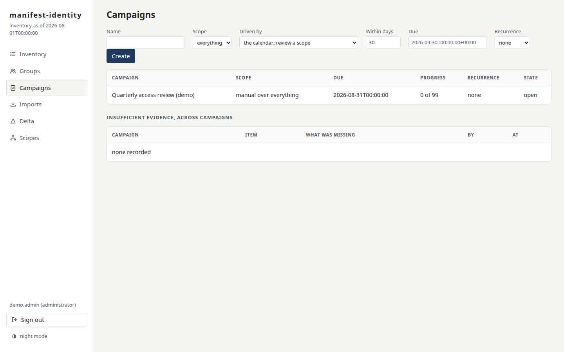This screenshot has height=352, width=564.
Task: Click the Due date field
Action: click(448, 42)
